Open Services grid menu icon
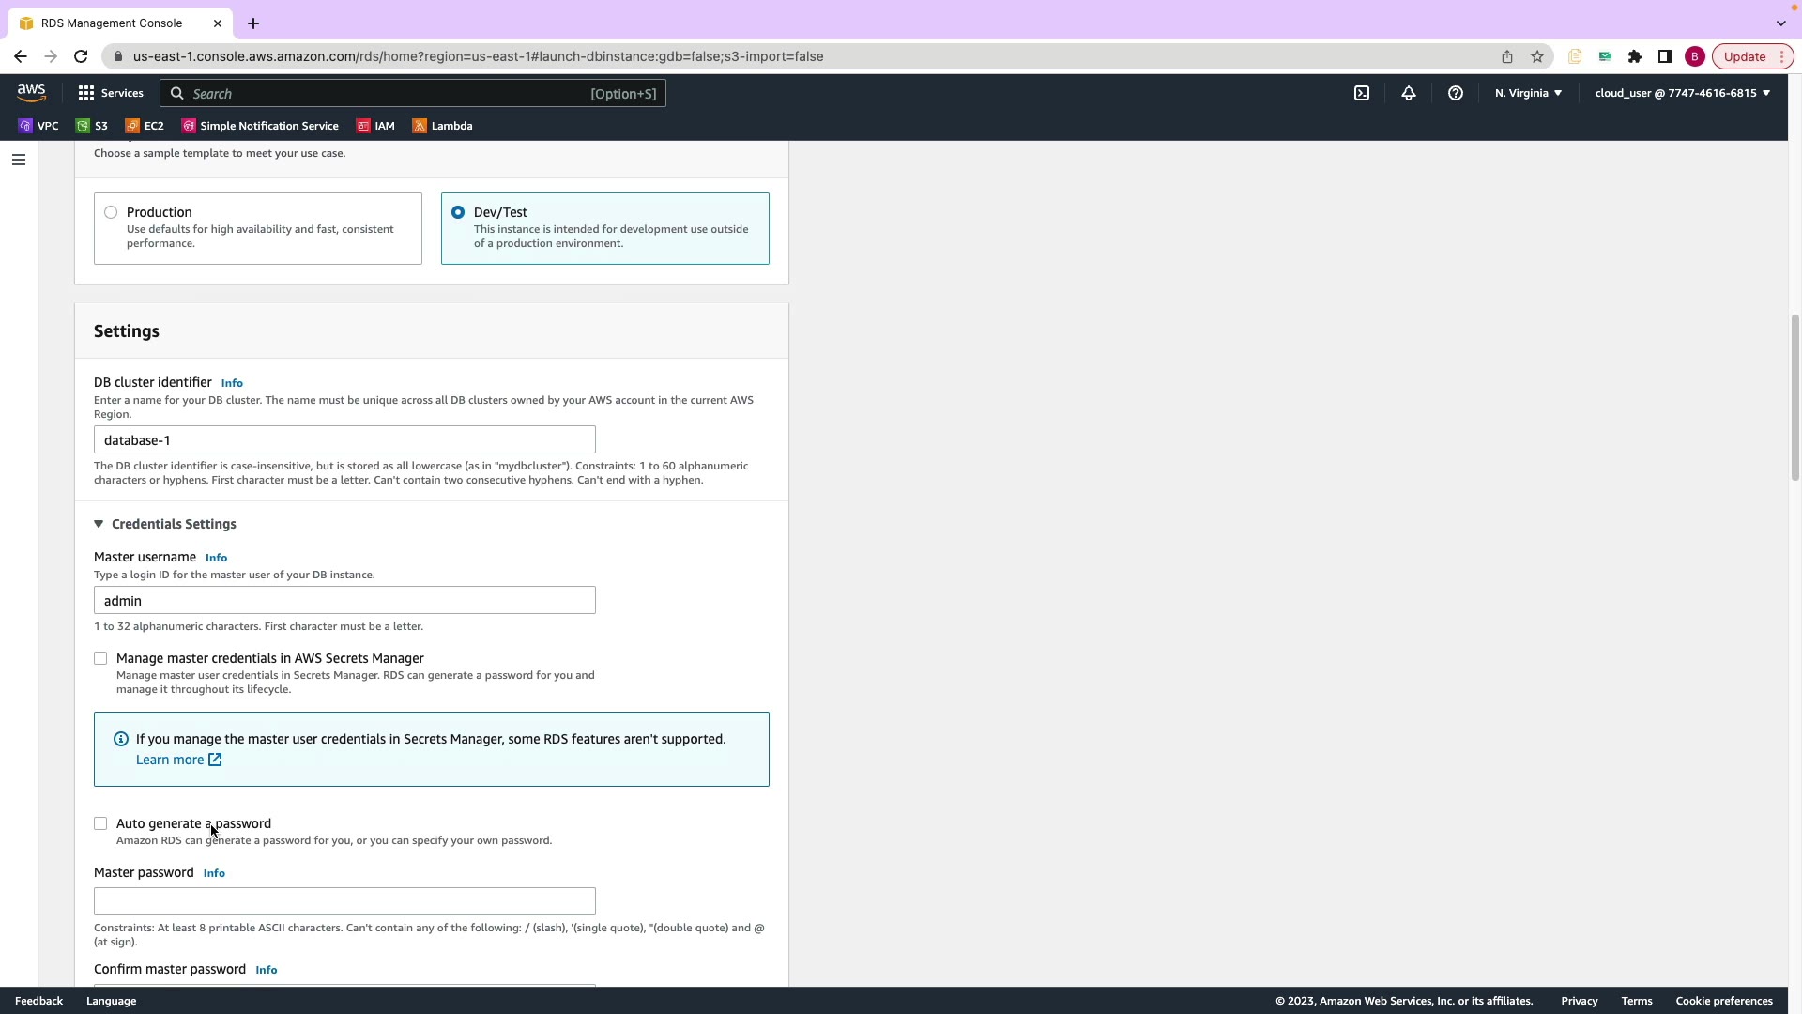 point(86,93)
